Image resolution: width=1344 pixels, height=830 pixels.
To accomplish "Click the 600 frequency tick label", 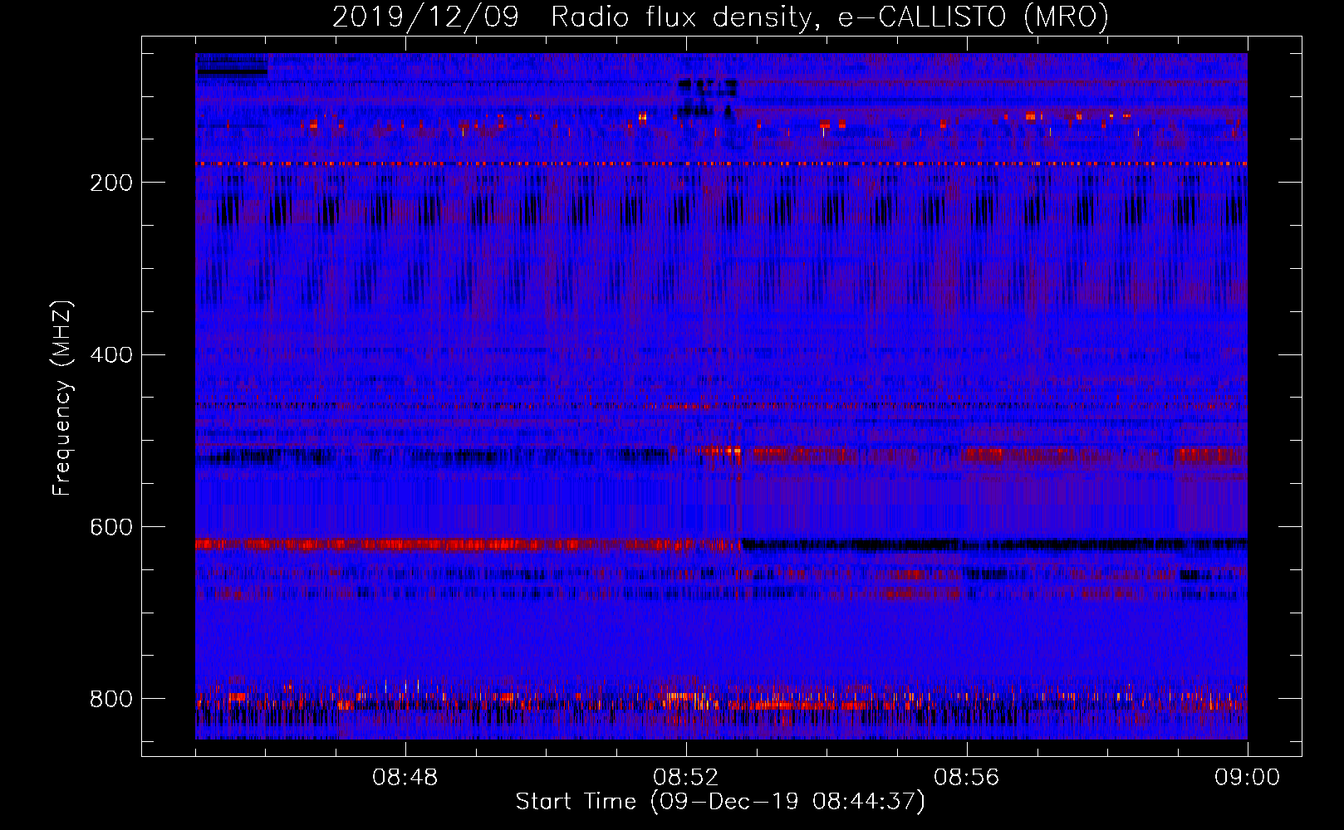I will click(111, 527).
